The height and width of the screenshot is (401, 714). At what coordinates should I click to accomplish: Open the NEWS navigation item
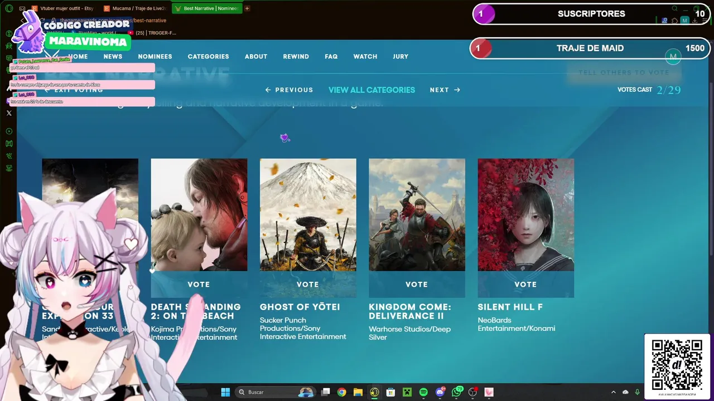click(x=113, y=56)
